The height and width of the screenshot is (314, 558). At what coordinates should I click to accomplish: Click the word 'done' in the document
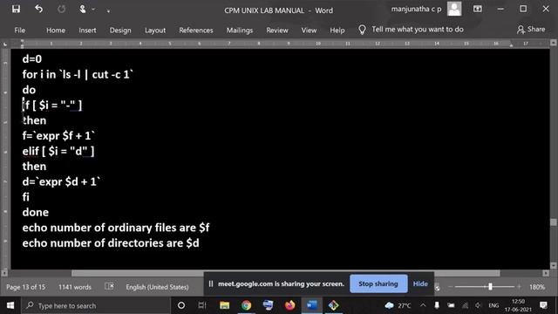pyautogui.click(x=35, y=213)
